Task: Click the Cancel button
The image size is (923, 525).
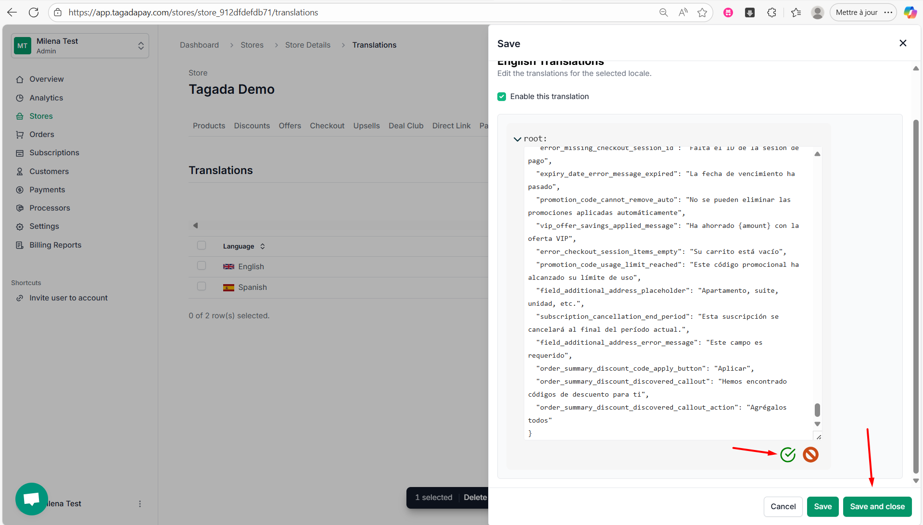Action: [783, 506]
